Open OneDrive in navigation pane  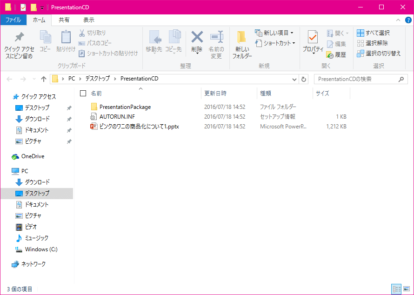tap(33, 156)
